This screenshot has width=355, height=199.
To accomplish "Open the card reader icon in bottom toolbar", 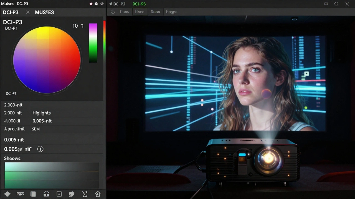I will (20, 194).
